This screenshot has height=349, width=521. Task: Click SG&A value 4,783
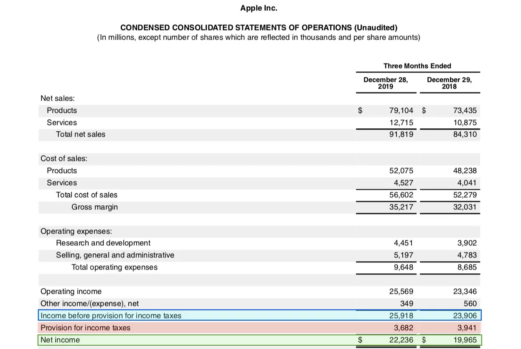click(x=467, y=255)
